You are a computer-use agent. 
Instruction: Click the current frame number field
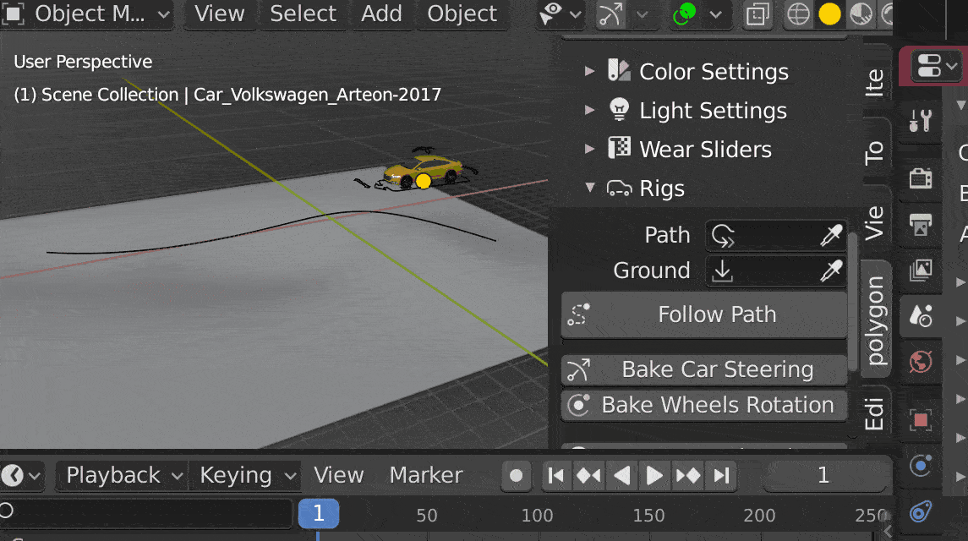823,476
